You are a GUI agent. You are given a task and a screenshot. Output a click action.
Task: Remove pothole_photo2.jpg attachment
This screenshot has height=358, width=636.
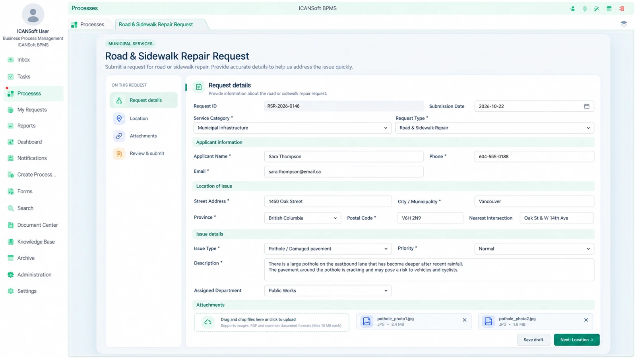586,320
